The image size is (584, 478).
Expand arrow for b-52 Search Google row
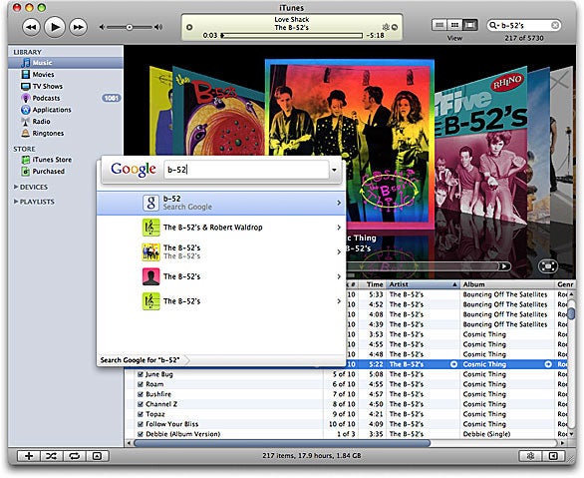point(339,203)
